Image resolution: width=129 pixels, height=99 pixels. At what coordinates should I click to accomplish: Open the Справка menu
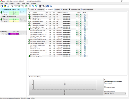pos(34,3)
